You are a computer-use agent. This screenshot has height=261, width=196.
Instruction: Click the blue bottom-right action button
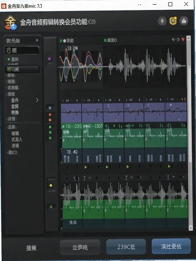point(171,246)
